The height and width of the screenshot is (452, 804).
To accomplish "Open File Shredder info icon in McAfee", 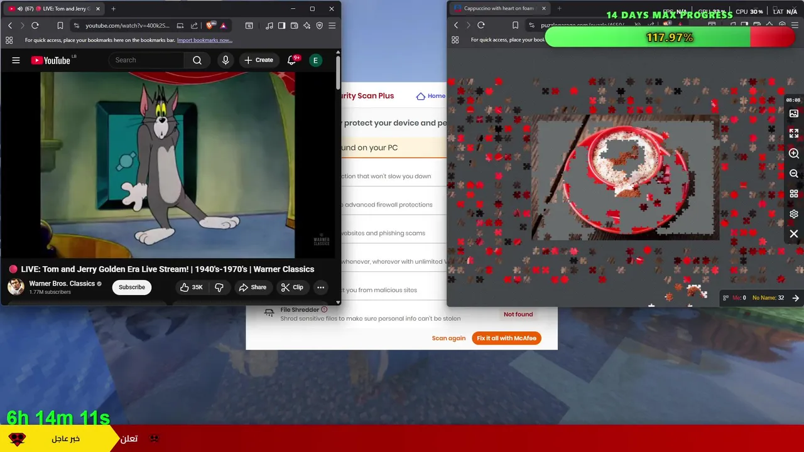I will coord(324,309).
